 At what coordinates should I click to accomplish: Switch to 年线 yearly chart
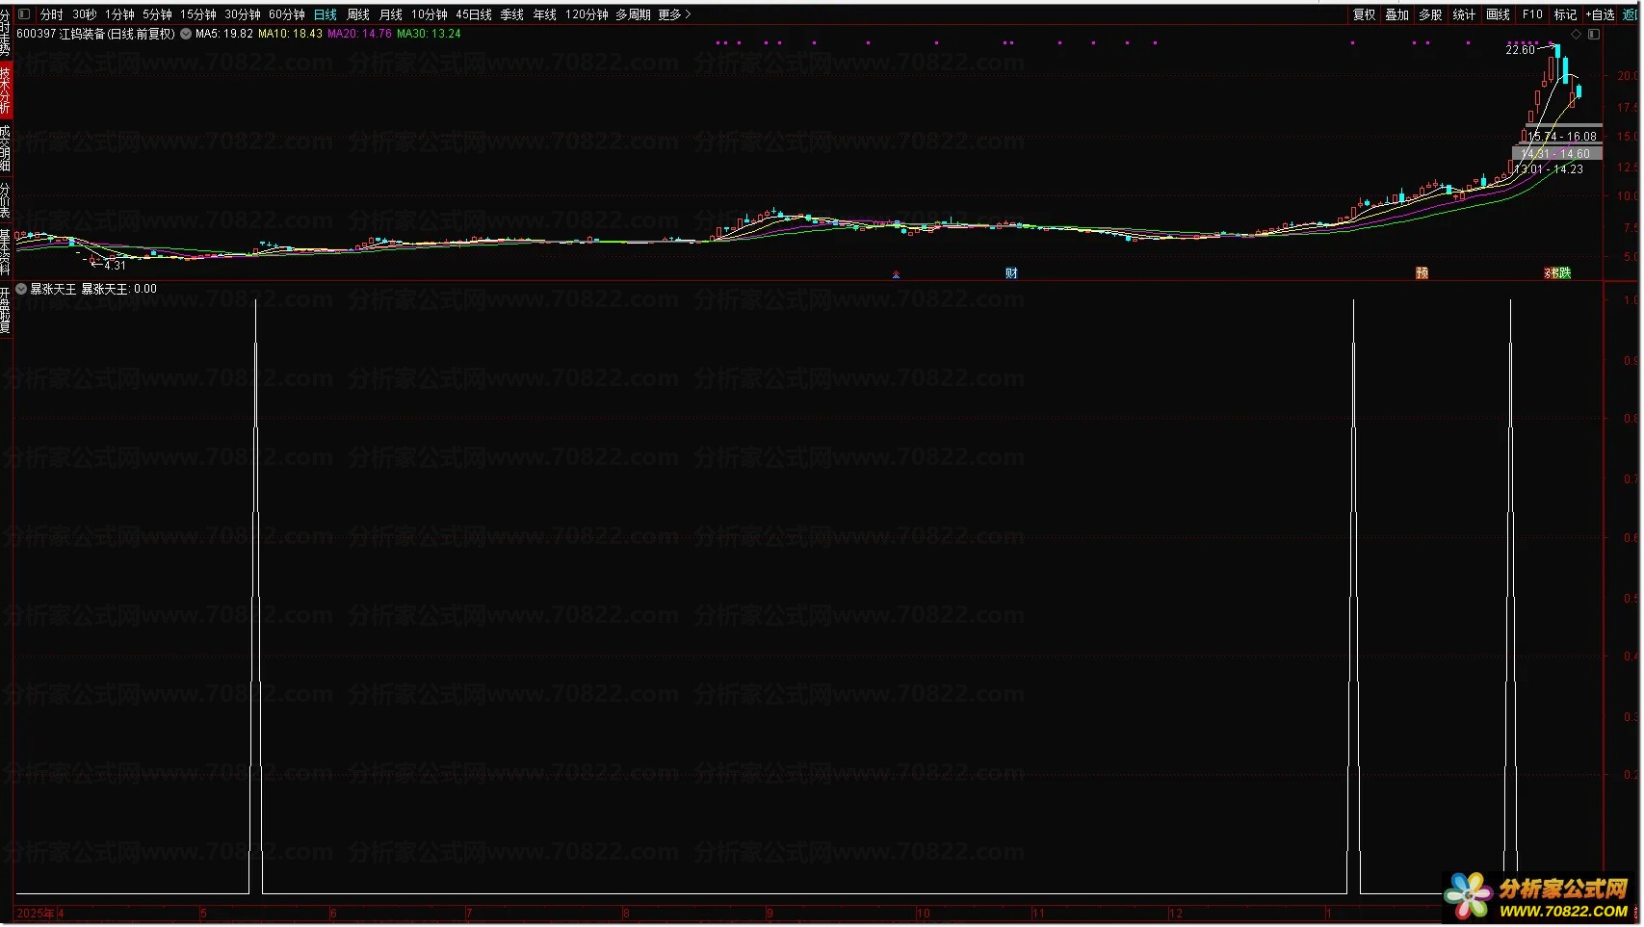(x=545, y=14)
